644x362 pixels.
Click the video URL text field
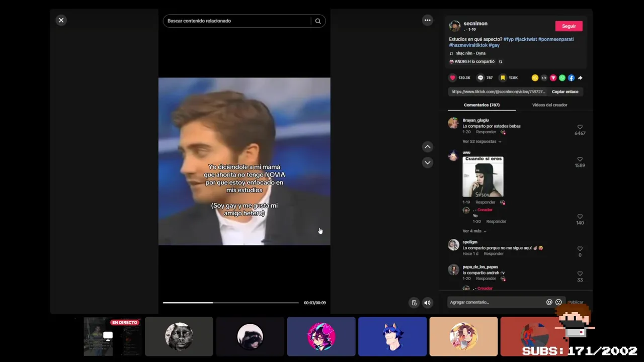click(498, 92)
